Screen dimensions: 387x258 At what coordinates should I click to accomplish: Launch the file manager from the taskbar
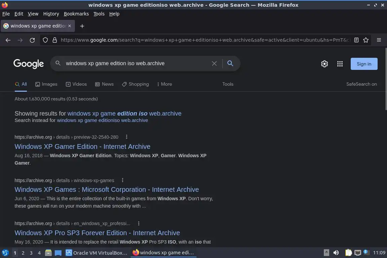click(x=48, y=253)
